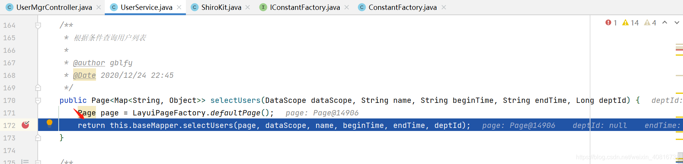The height and width of the screenshot is (164, 683).
Task: Go to the previous highlighted error arrow
Action: (665, 22)
